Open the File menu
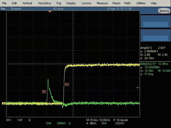Screen dimensions: 171x128 4,3
